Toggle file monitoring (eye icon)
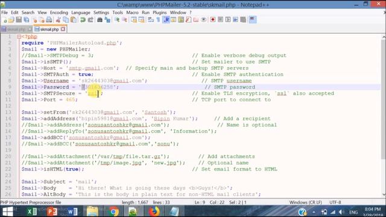This screenshot has width=386, height=217. [x=203, y=20]
